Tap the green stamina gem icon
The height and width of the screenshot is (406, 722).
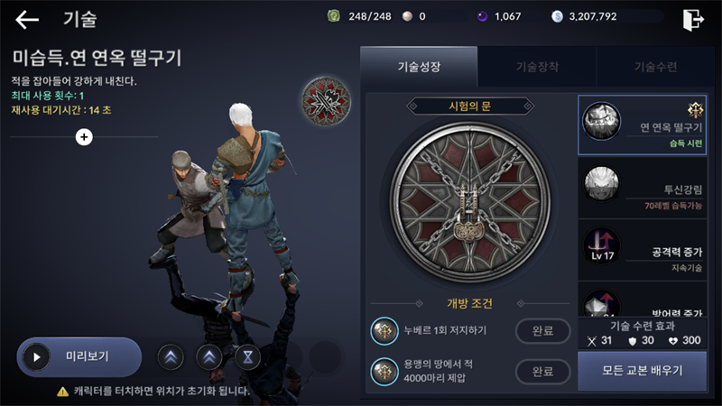(334, 16)
